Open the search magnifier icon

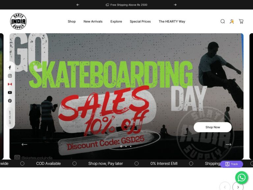click(x=222, y=21)
